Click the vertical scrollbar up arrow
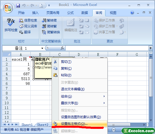This screenshot has height=134, width=155. click(151, 56)
